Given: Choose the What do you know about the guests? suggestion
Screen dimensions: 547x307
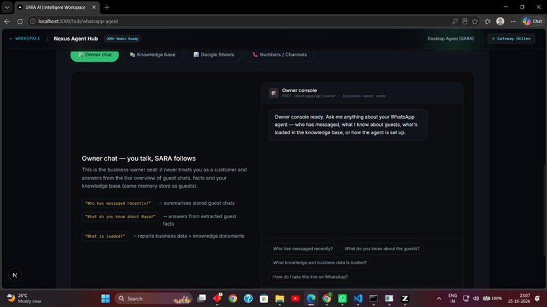Looking at the screenshot, I should (x=382, y=249).
